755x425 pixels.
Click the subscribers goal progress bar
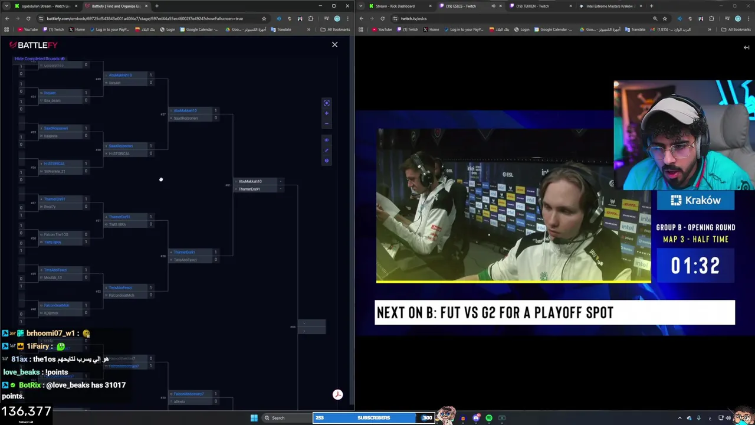373,418
